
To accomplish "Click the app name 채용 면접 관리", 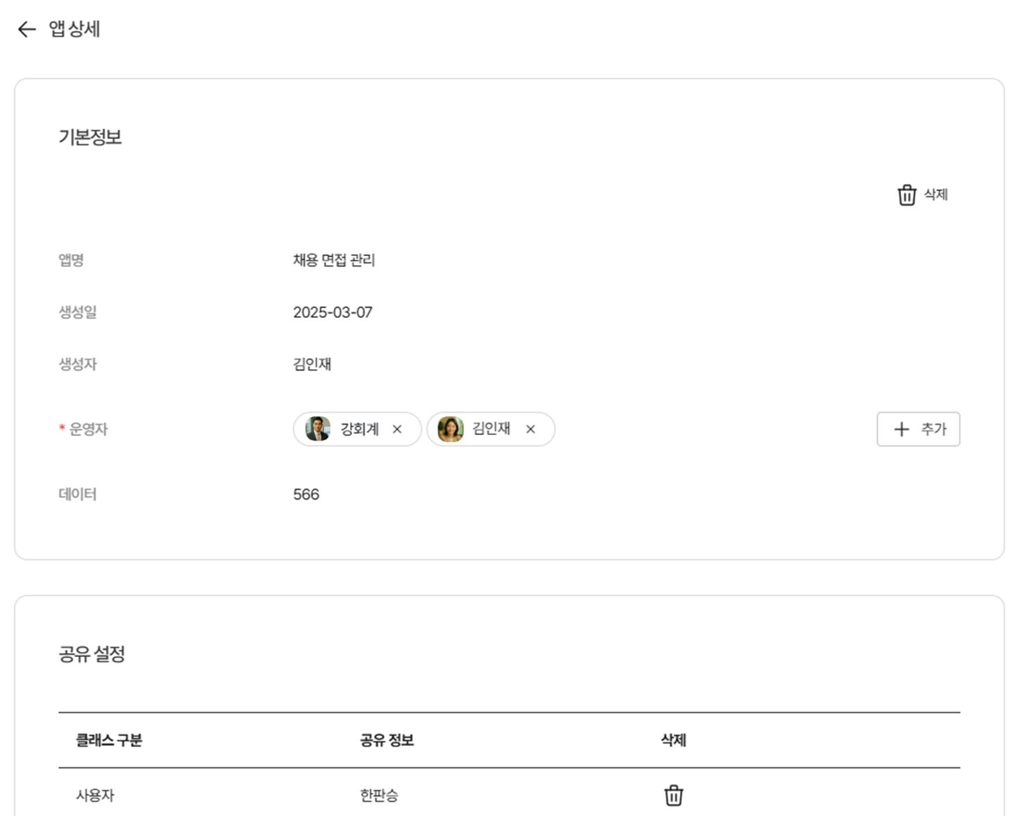I will click(334, 260).
